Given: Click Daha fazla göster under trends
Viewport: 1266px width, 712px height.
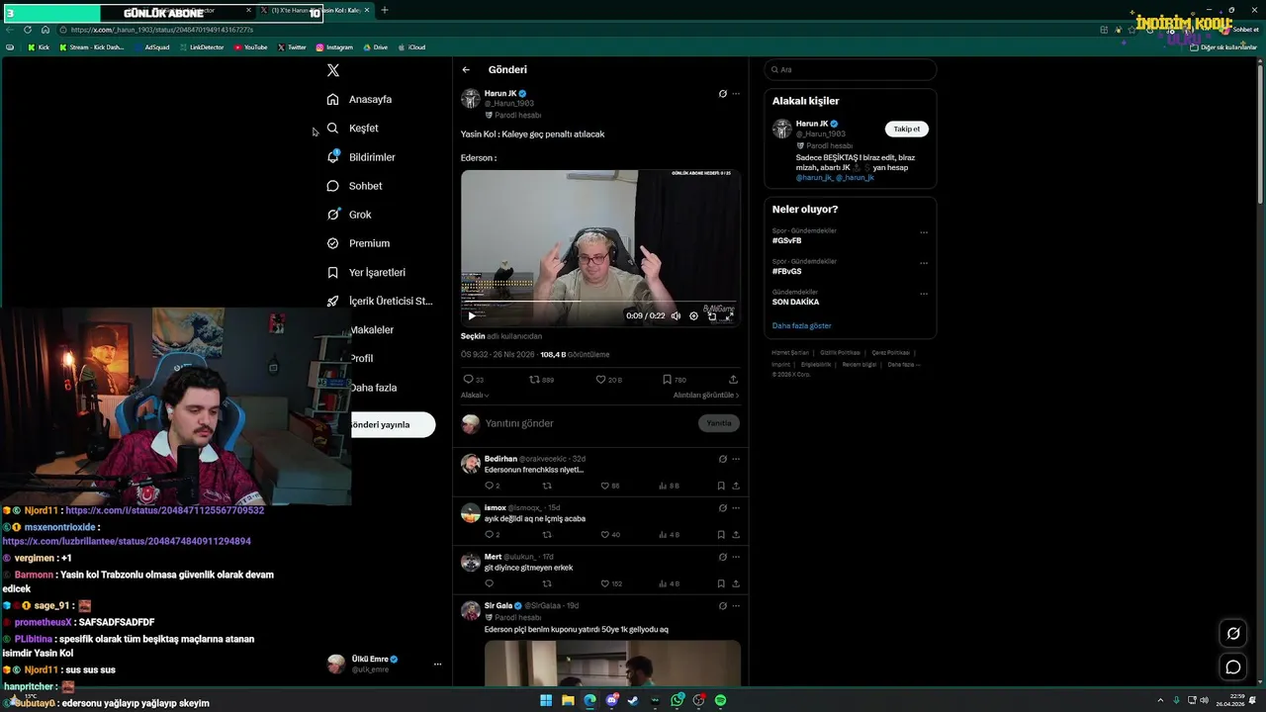Looking at the screenshot, I should [x=802, y=325].
